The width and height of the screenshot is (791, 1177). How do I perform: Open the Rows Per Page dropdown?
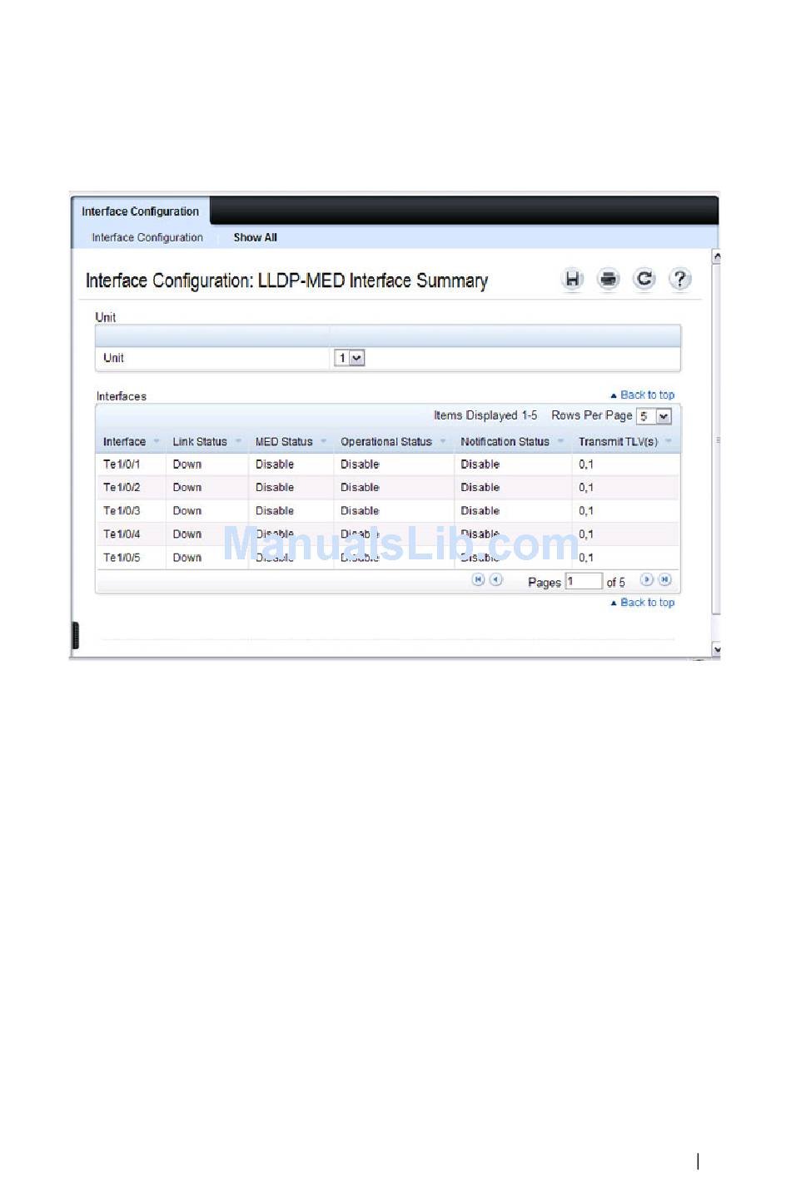654,416
